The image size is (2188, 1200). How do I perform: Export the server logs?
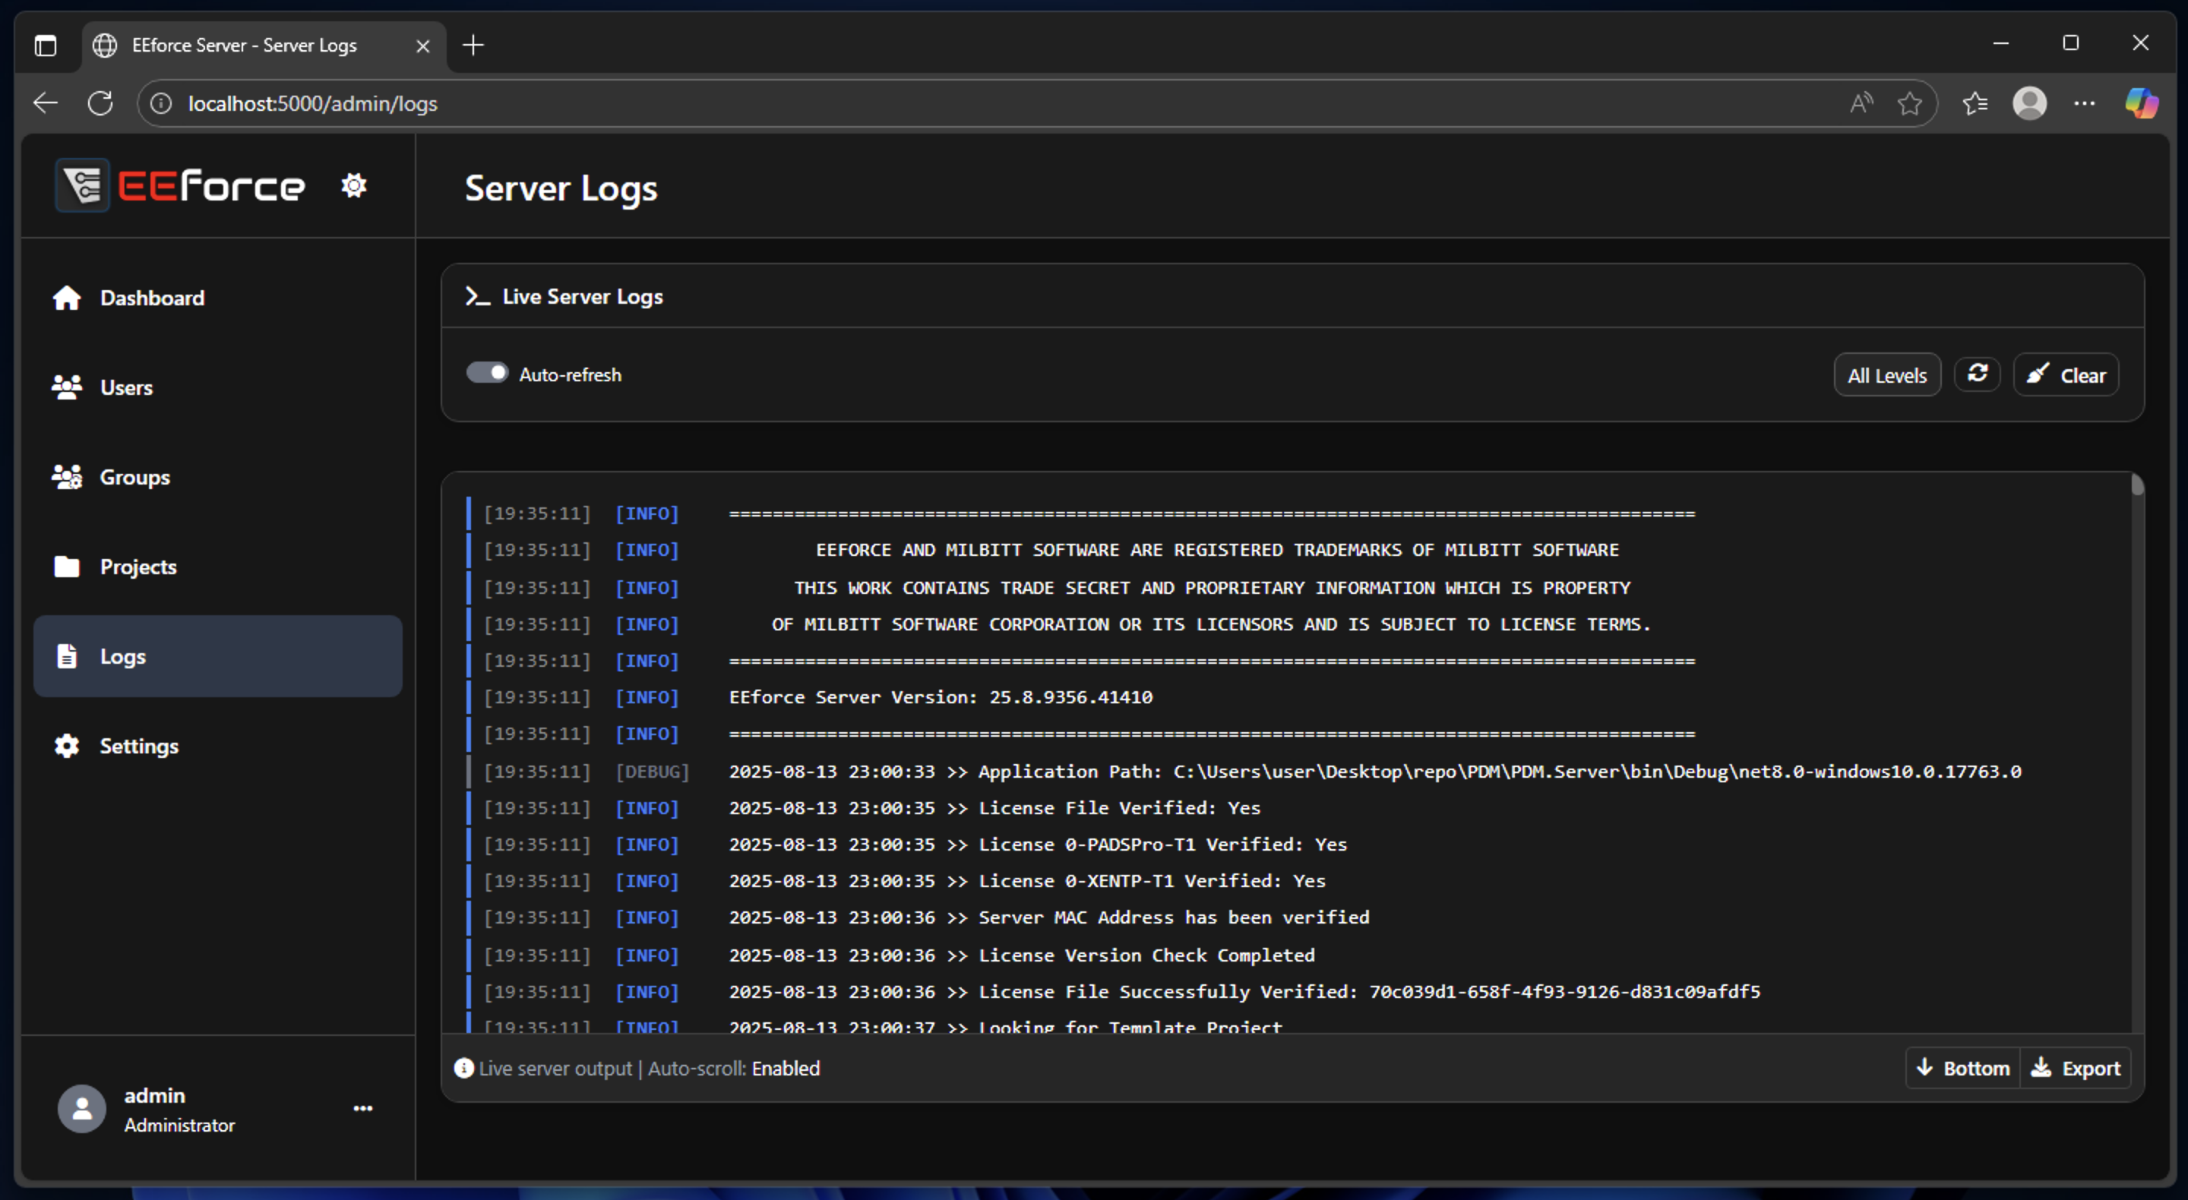(2075, 1069)
